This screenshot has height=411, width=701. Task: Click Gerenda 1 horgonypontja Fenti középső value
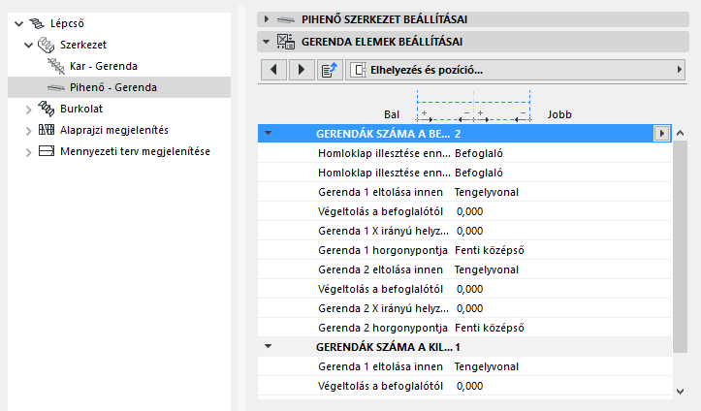point(490,250)
